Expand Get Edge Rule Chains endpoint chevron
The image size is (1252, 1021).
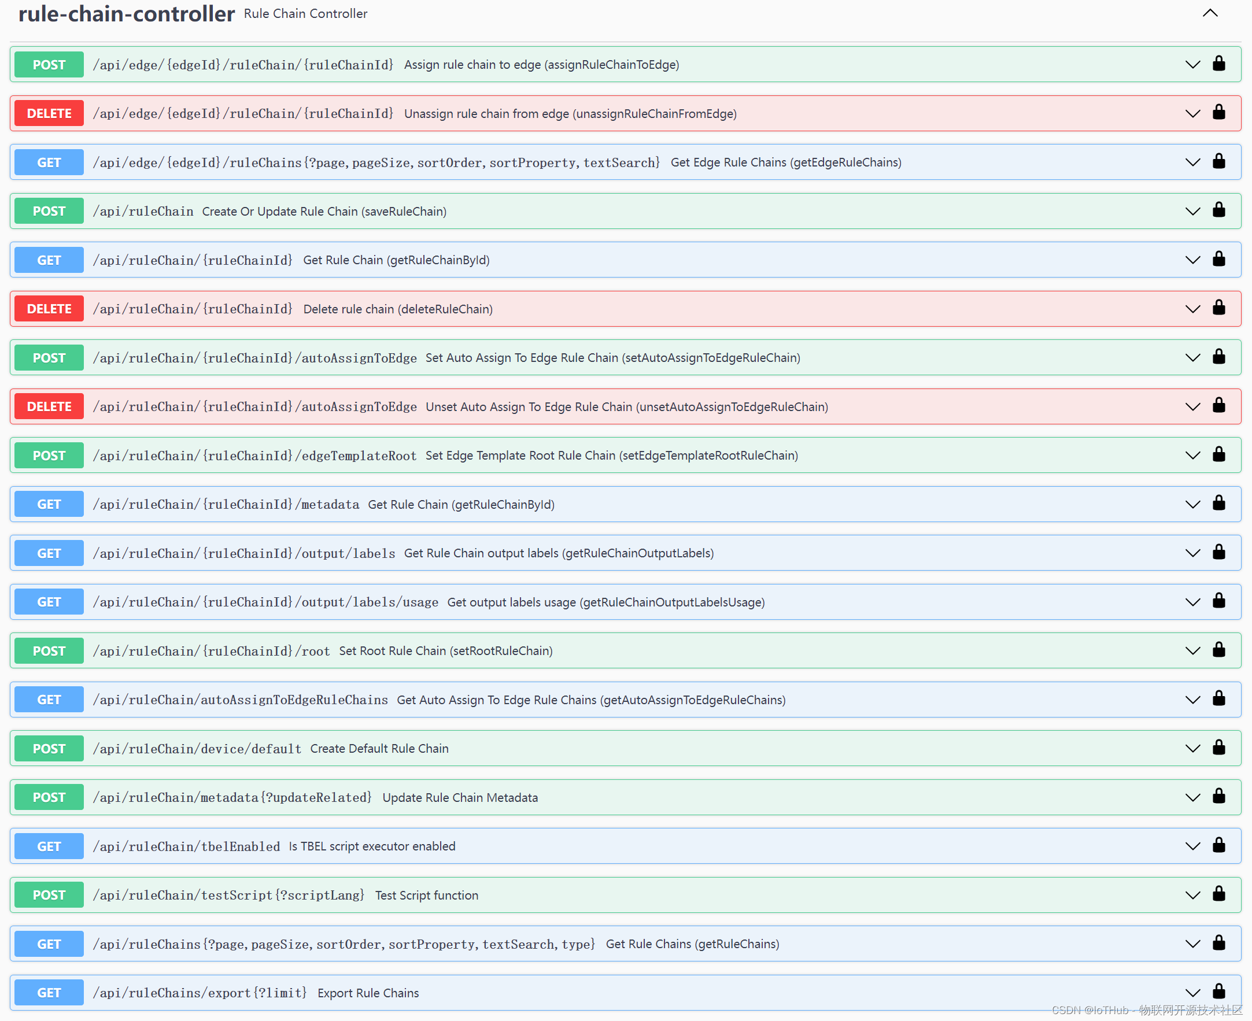point(1192,162)
